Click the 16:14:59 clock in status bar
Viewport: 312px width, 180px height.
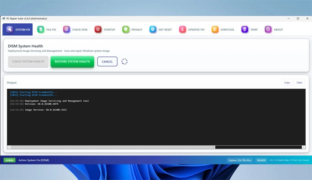point(261,160)
